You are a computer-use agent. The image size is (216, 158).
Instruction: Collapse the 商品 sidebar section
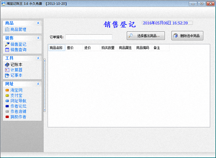[x=38, y=23]
